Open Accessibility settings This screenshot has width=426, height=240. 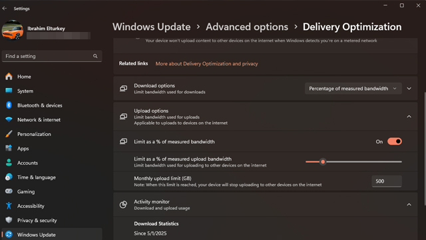52,206
